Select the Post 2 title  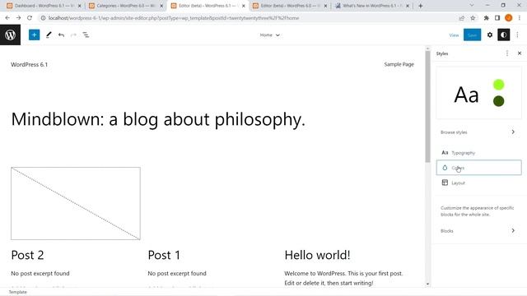click(x=27, y=255)
